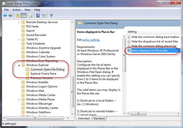Click policy icon for Hide the common dialog back button
Viewport: 183px width, 128px height.
(129, 37)
